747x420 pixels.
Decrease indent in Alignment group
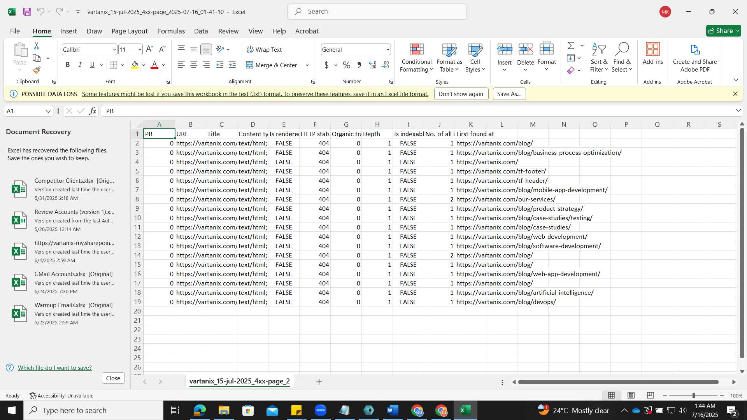[x=220, y=65]
